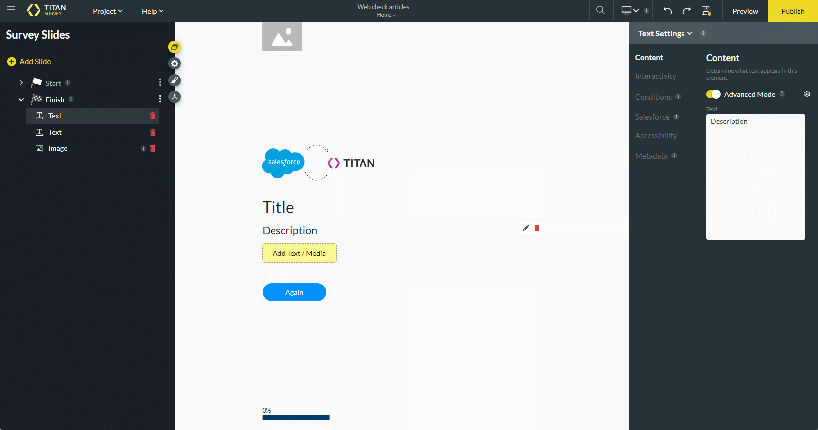
Task: Open the desktop device view selector
Action: coord(630,10)
